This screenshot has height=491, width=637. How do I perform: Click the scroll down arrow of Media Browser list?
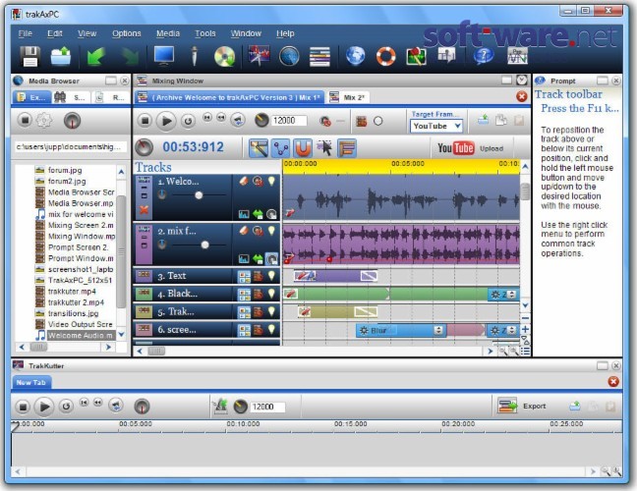click(121, 335)
